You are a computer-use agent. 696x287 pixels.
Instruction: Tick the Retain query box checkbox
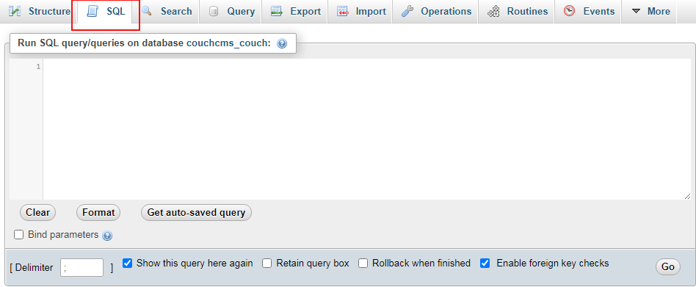(267, 264)
